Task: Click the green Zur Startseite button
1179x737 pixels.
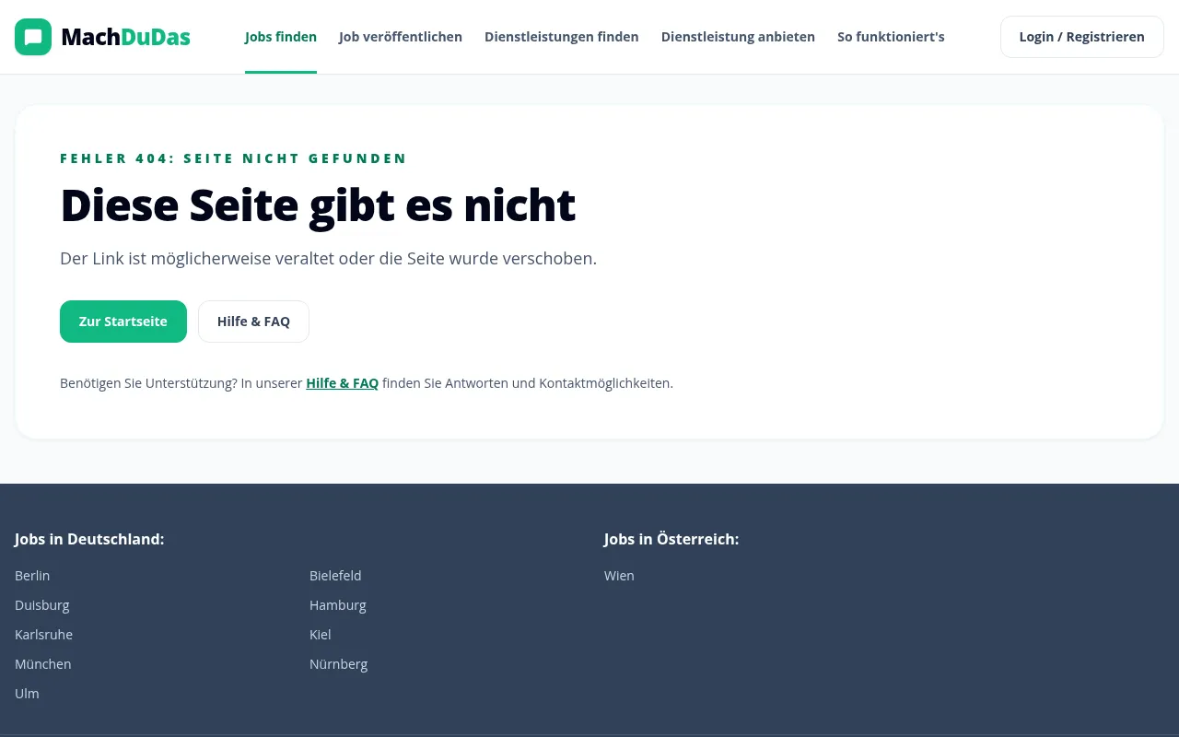Action: tap(123, 322)
